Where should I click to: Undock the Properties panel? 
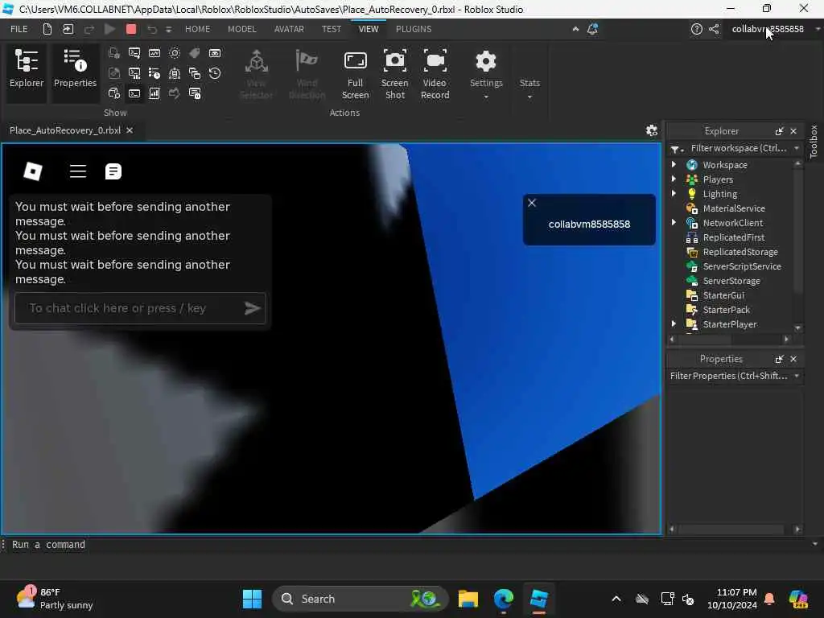click(x=779, y=359)
